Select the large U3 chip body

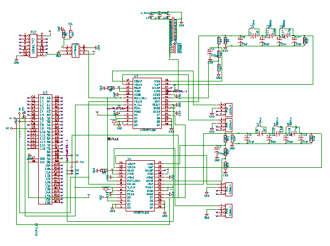[x=45, y=149]
